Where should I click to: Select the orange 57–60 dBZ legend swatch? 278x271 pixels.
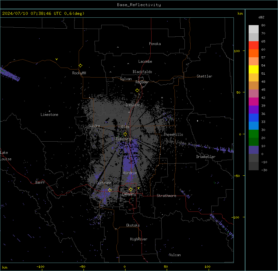[x=253, y=53]
